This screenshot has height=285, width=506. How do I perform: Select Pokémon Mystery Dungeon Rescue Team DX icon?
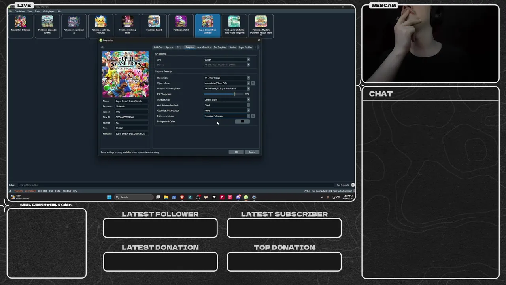261,26
